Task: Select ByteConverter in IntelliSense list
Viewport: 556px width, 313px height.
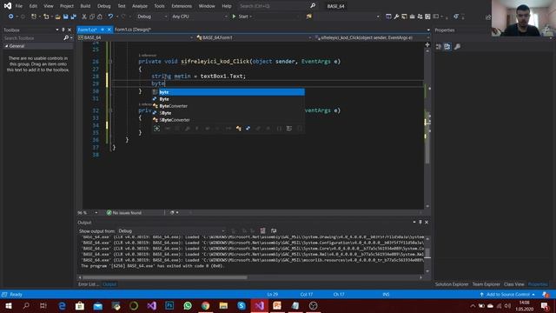Action: (x=228, y=106)
